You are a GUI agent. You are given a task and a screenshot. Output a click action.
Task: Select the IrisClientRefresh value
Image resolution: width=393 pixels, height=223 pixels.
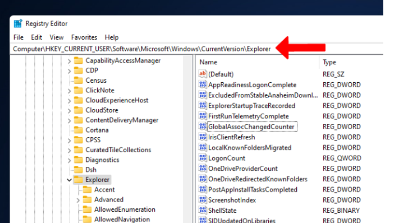pos(232,137)
